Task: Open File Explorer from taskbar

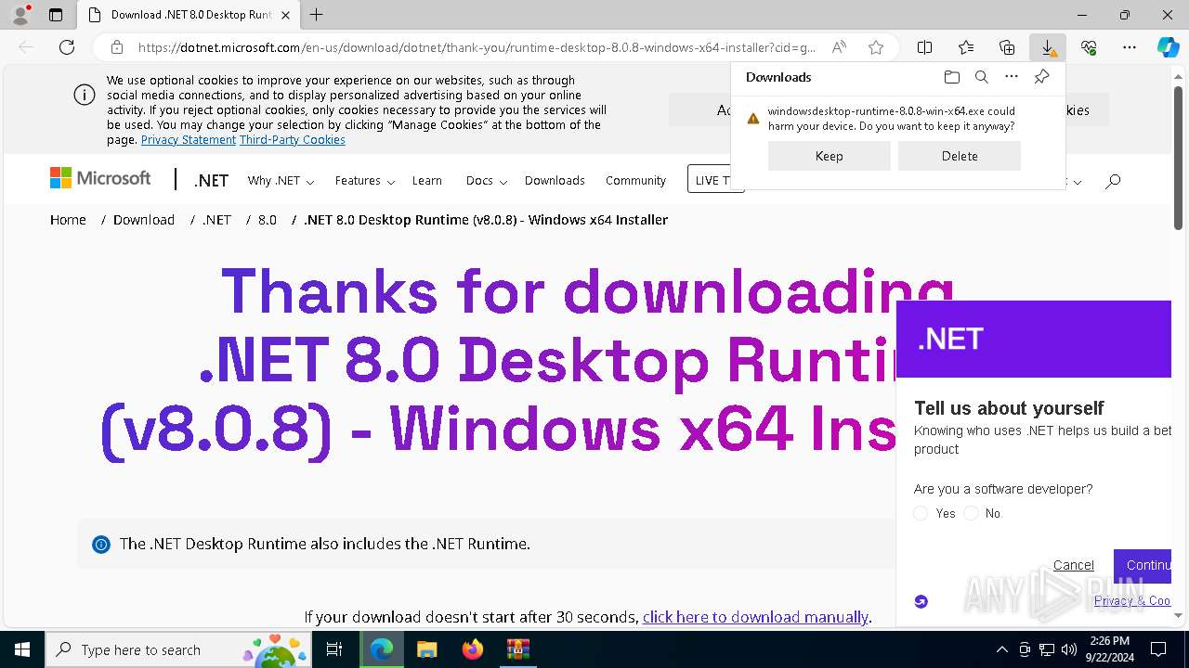Action: (426, 649)
